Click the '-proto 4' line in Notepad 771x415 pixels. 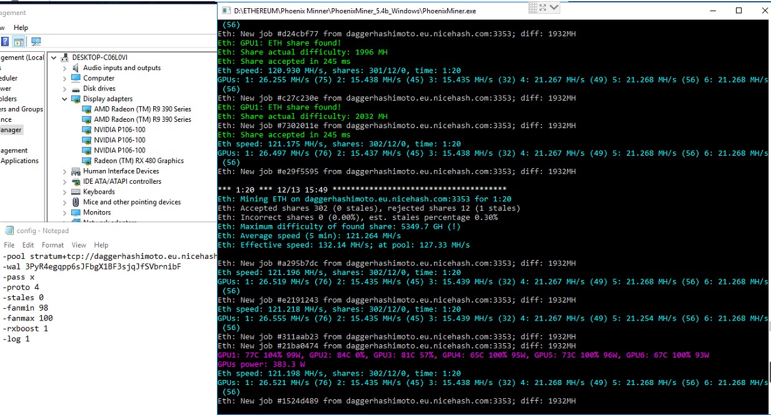click(21, 287)
